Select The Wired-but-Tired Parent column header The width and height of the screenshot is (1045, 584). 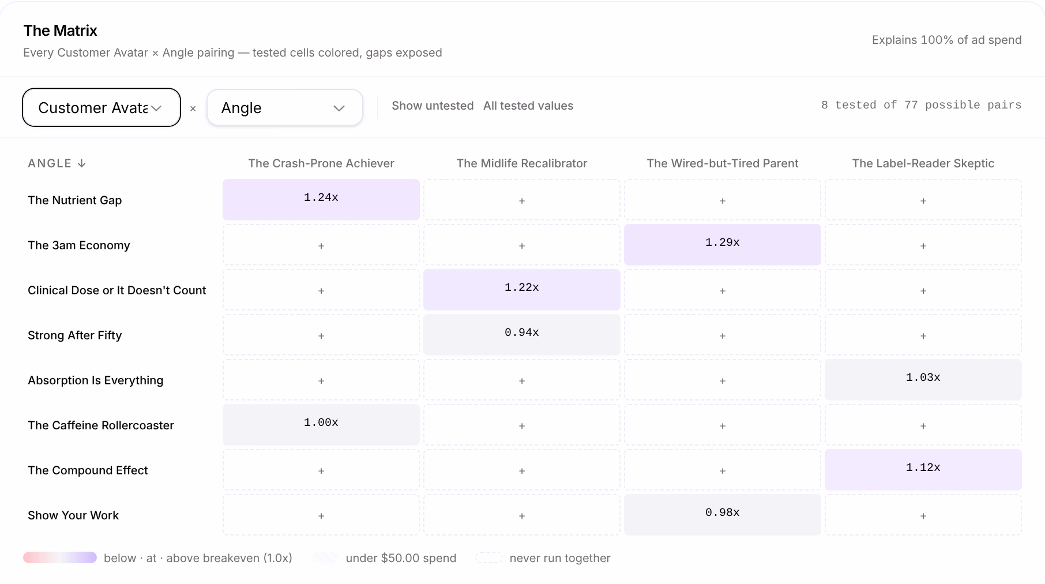(x=723, y=163)
